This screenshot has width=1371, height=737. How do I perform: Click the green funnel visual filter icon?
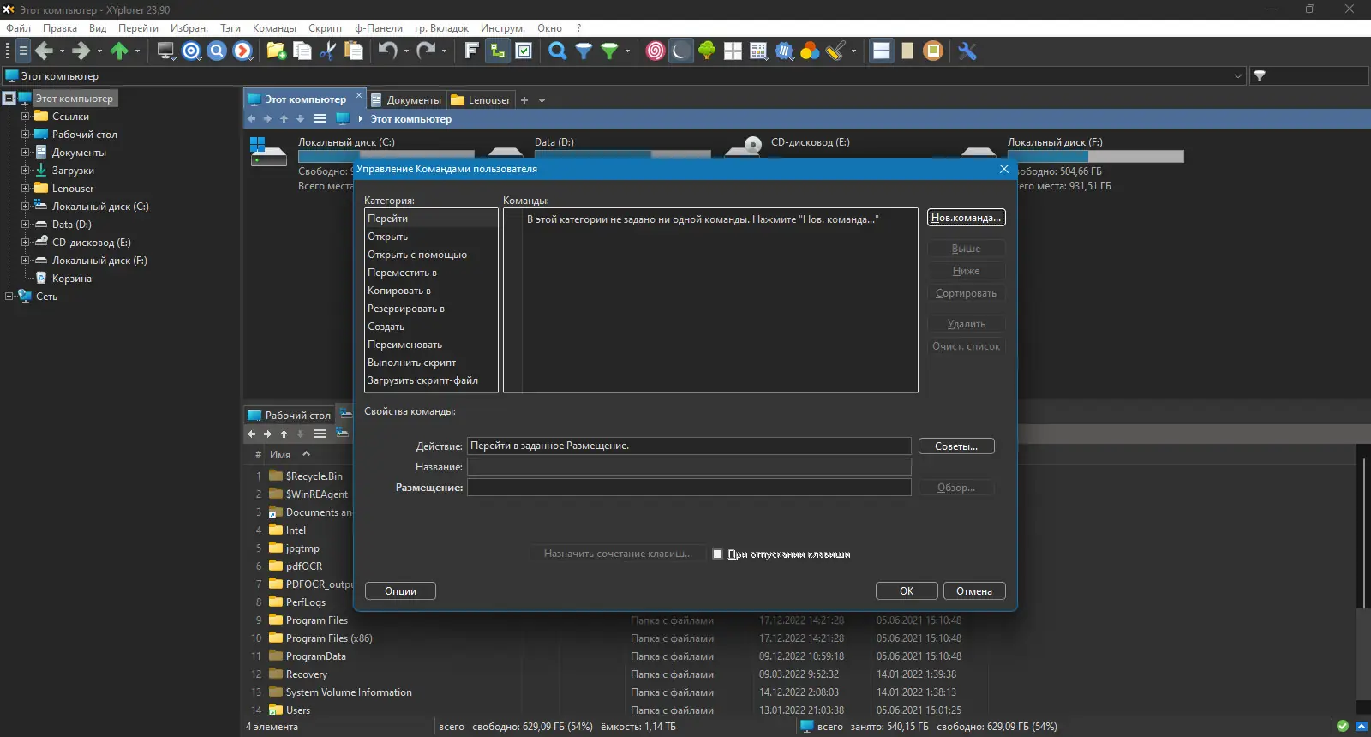[609, 51]
